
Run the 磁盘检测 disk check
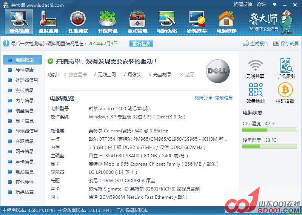point(256,93)
